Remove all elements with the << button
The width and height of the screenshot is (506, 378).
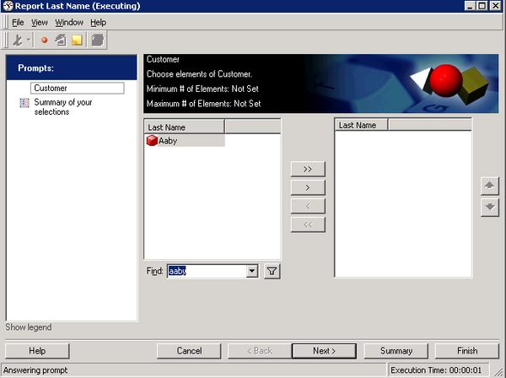click(x=308, y=224)
